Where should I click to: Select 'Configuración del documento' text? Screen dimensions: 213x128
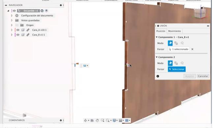click(x=37, y=15)
